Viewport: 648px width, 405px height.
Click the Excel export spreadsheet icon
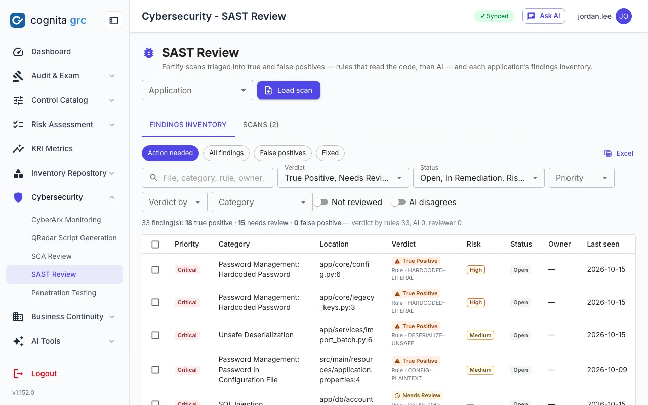tap(608, 153)
